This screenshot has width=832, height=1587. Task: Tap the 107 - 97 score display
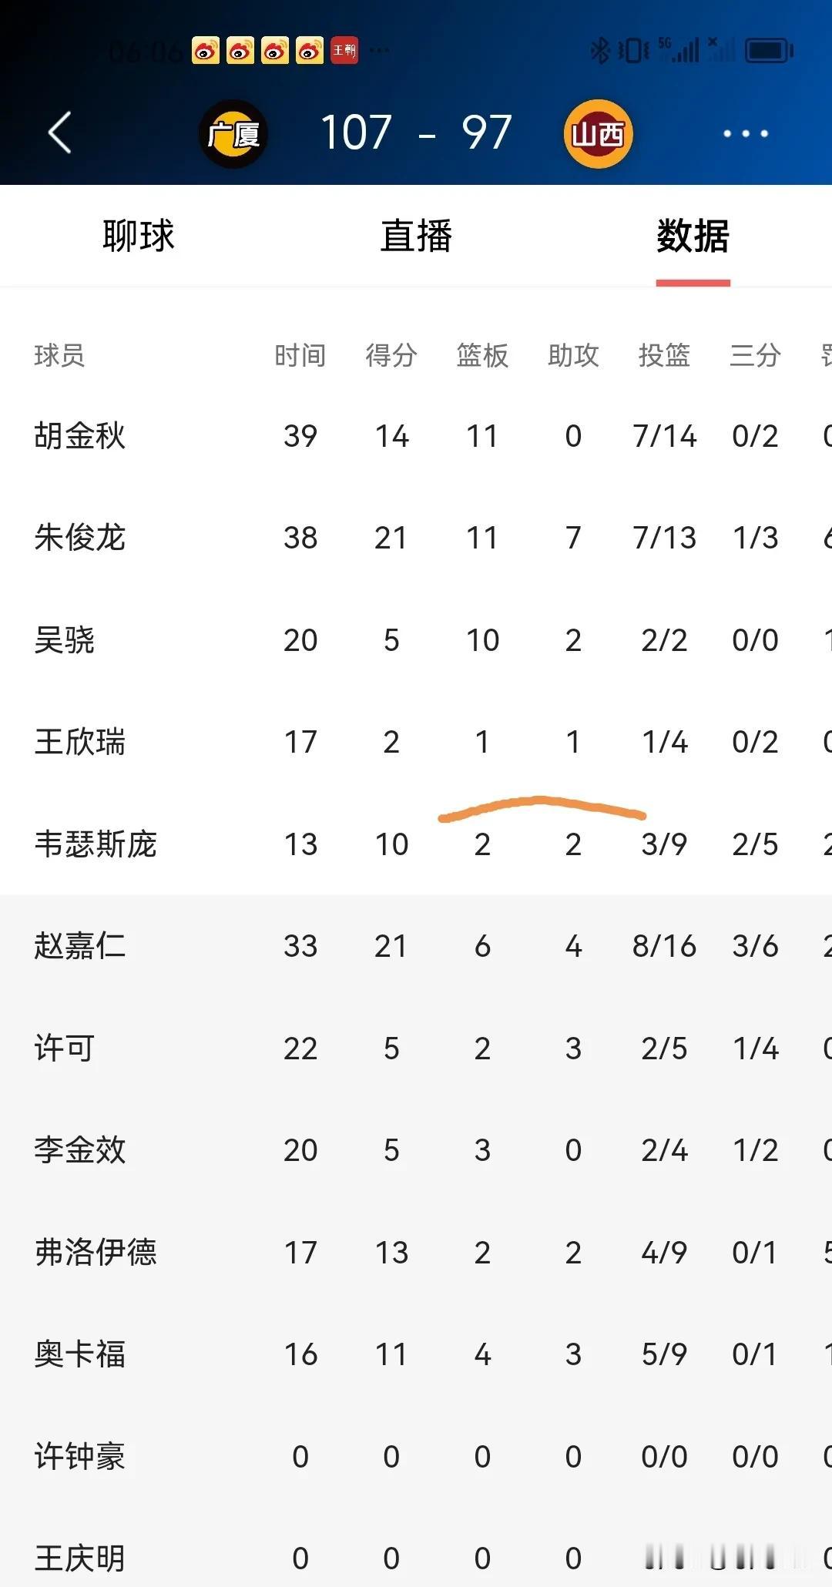pos(416,133)
